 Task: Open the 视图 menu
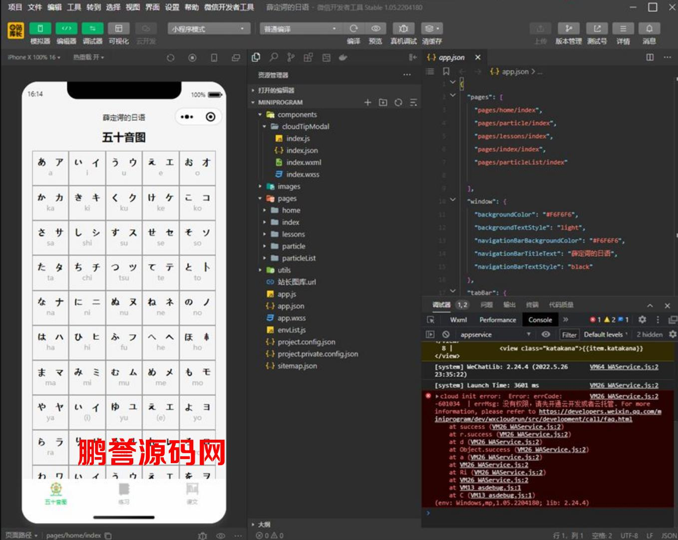point(133,7)
